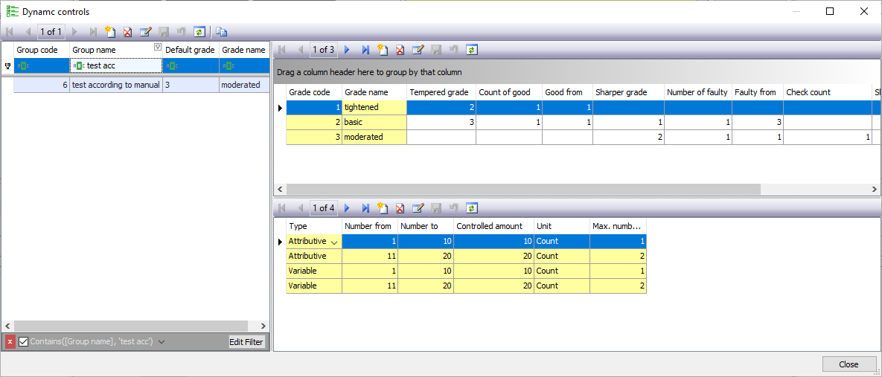
Task: Expand recent filters dropdown arrow
Action: tap(162, 341)
